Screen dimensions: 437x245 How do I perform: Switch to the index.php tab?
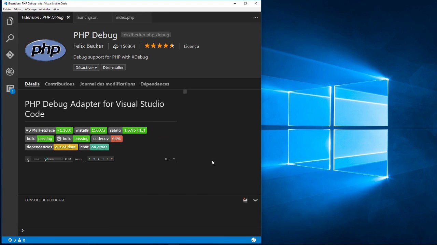125,17
